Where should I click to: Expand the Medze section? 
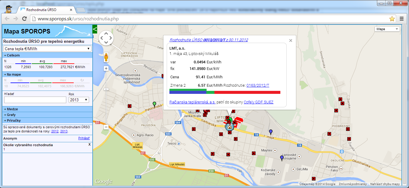47,109
